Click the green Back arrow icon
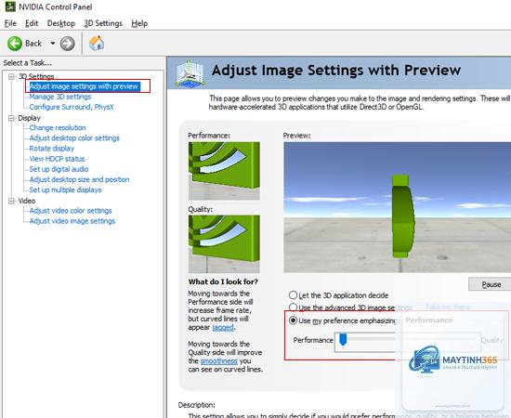The height and width of the screenshot is (418, 511). [15, 44]
